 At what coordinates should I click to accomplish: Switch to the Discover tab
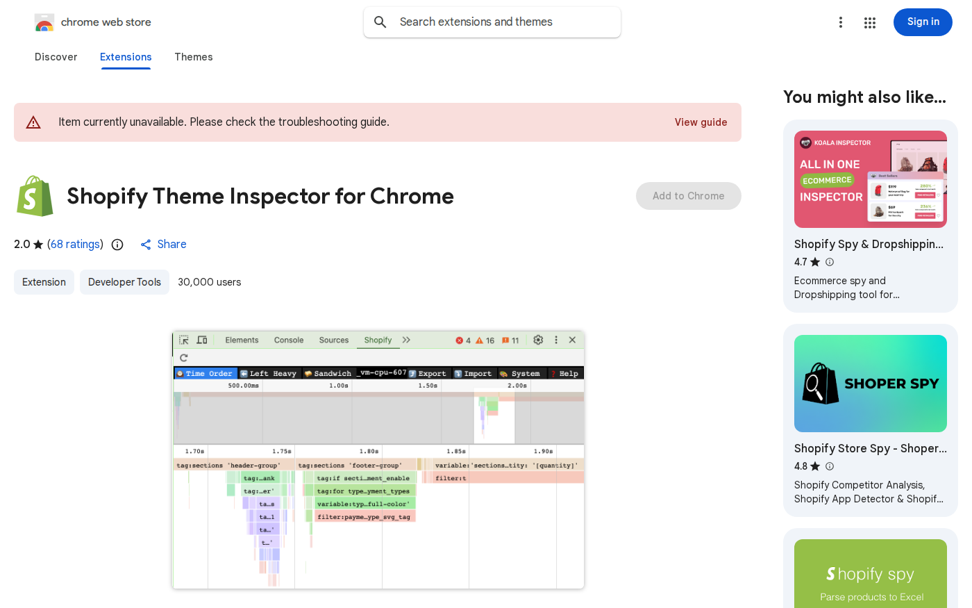point(56,57)
